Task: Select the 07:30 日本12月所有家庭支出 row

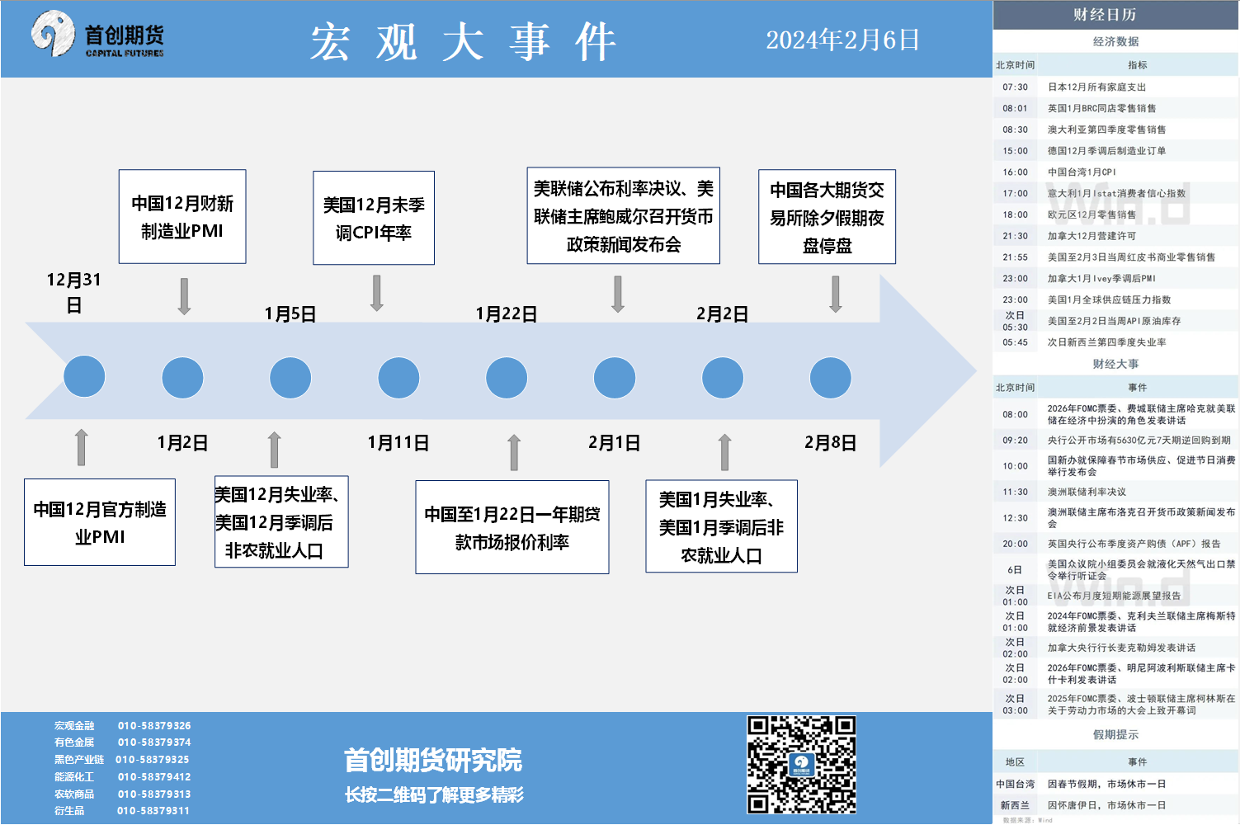Action: pyautogui.click(x=1115, y=87)
